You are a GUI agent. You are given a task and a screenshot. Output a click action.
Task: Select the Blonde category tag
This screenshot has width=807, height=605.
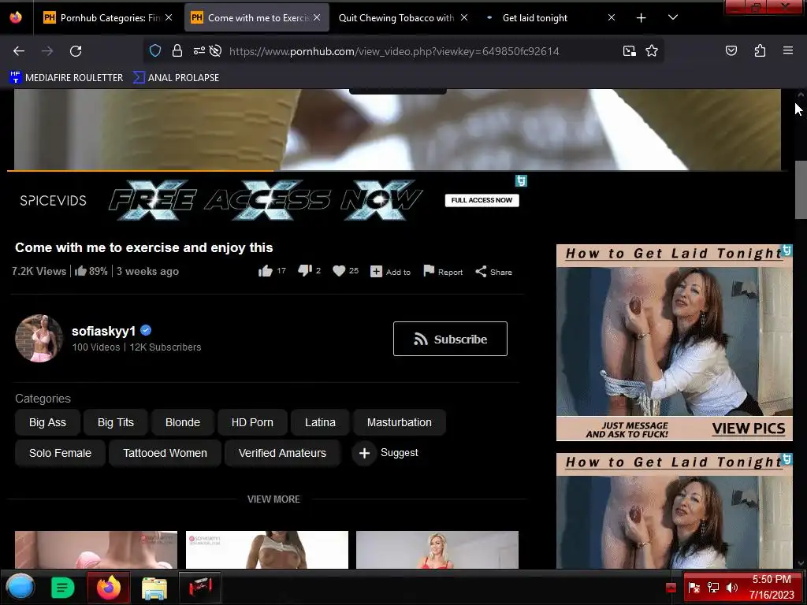[x=183, y=422]
